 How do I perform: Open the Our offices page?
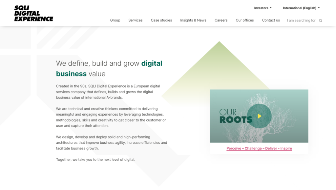pyautogui.click(x=245, y=20)
